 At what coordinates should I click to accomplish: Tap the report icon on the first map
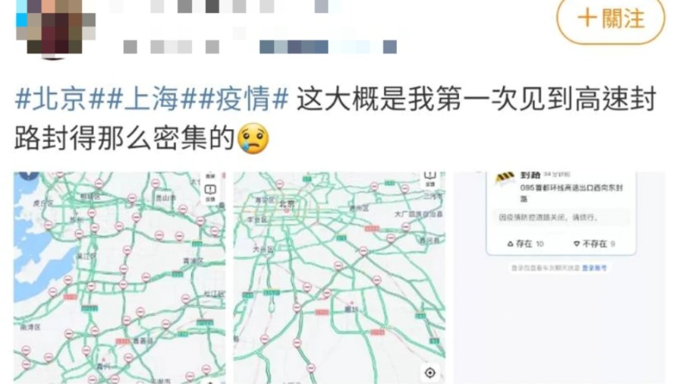click(210, 190)
